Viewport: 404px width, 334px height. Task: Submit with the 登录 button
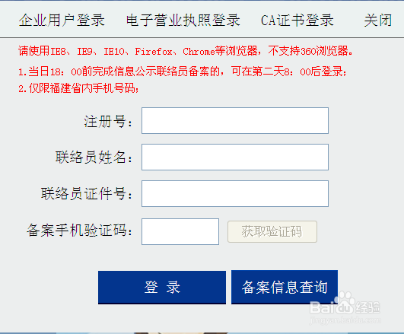pyautogui.click(x=162, y=287)
